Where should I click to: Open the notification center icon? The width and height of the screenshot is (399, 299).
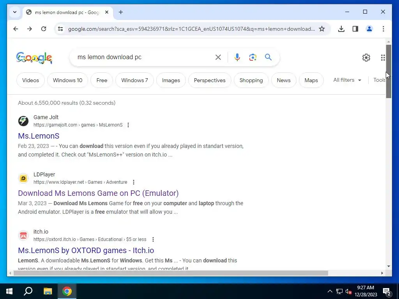(387, 292)
